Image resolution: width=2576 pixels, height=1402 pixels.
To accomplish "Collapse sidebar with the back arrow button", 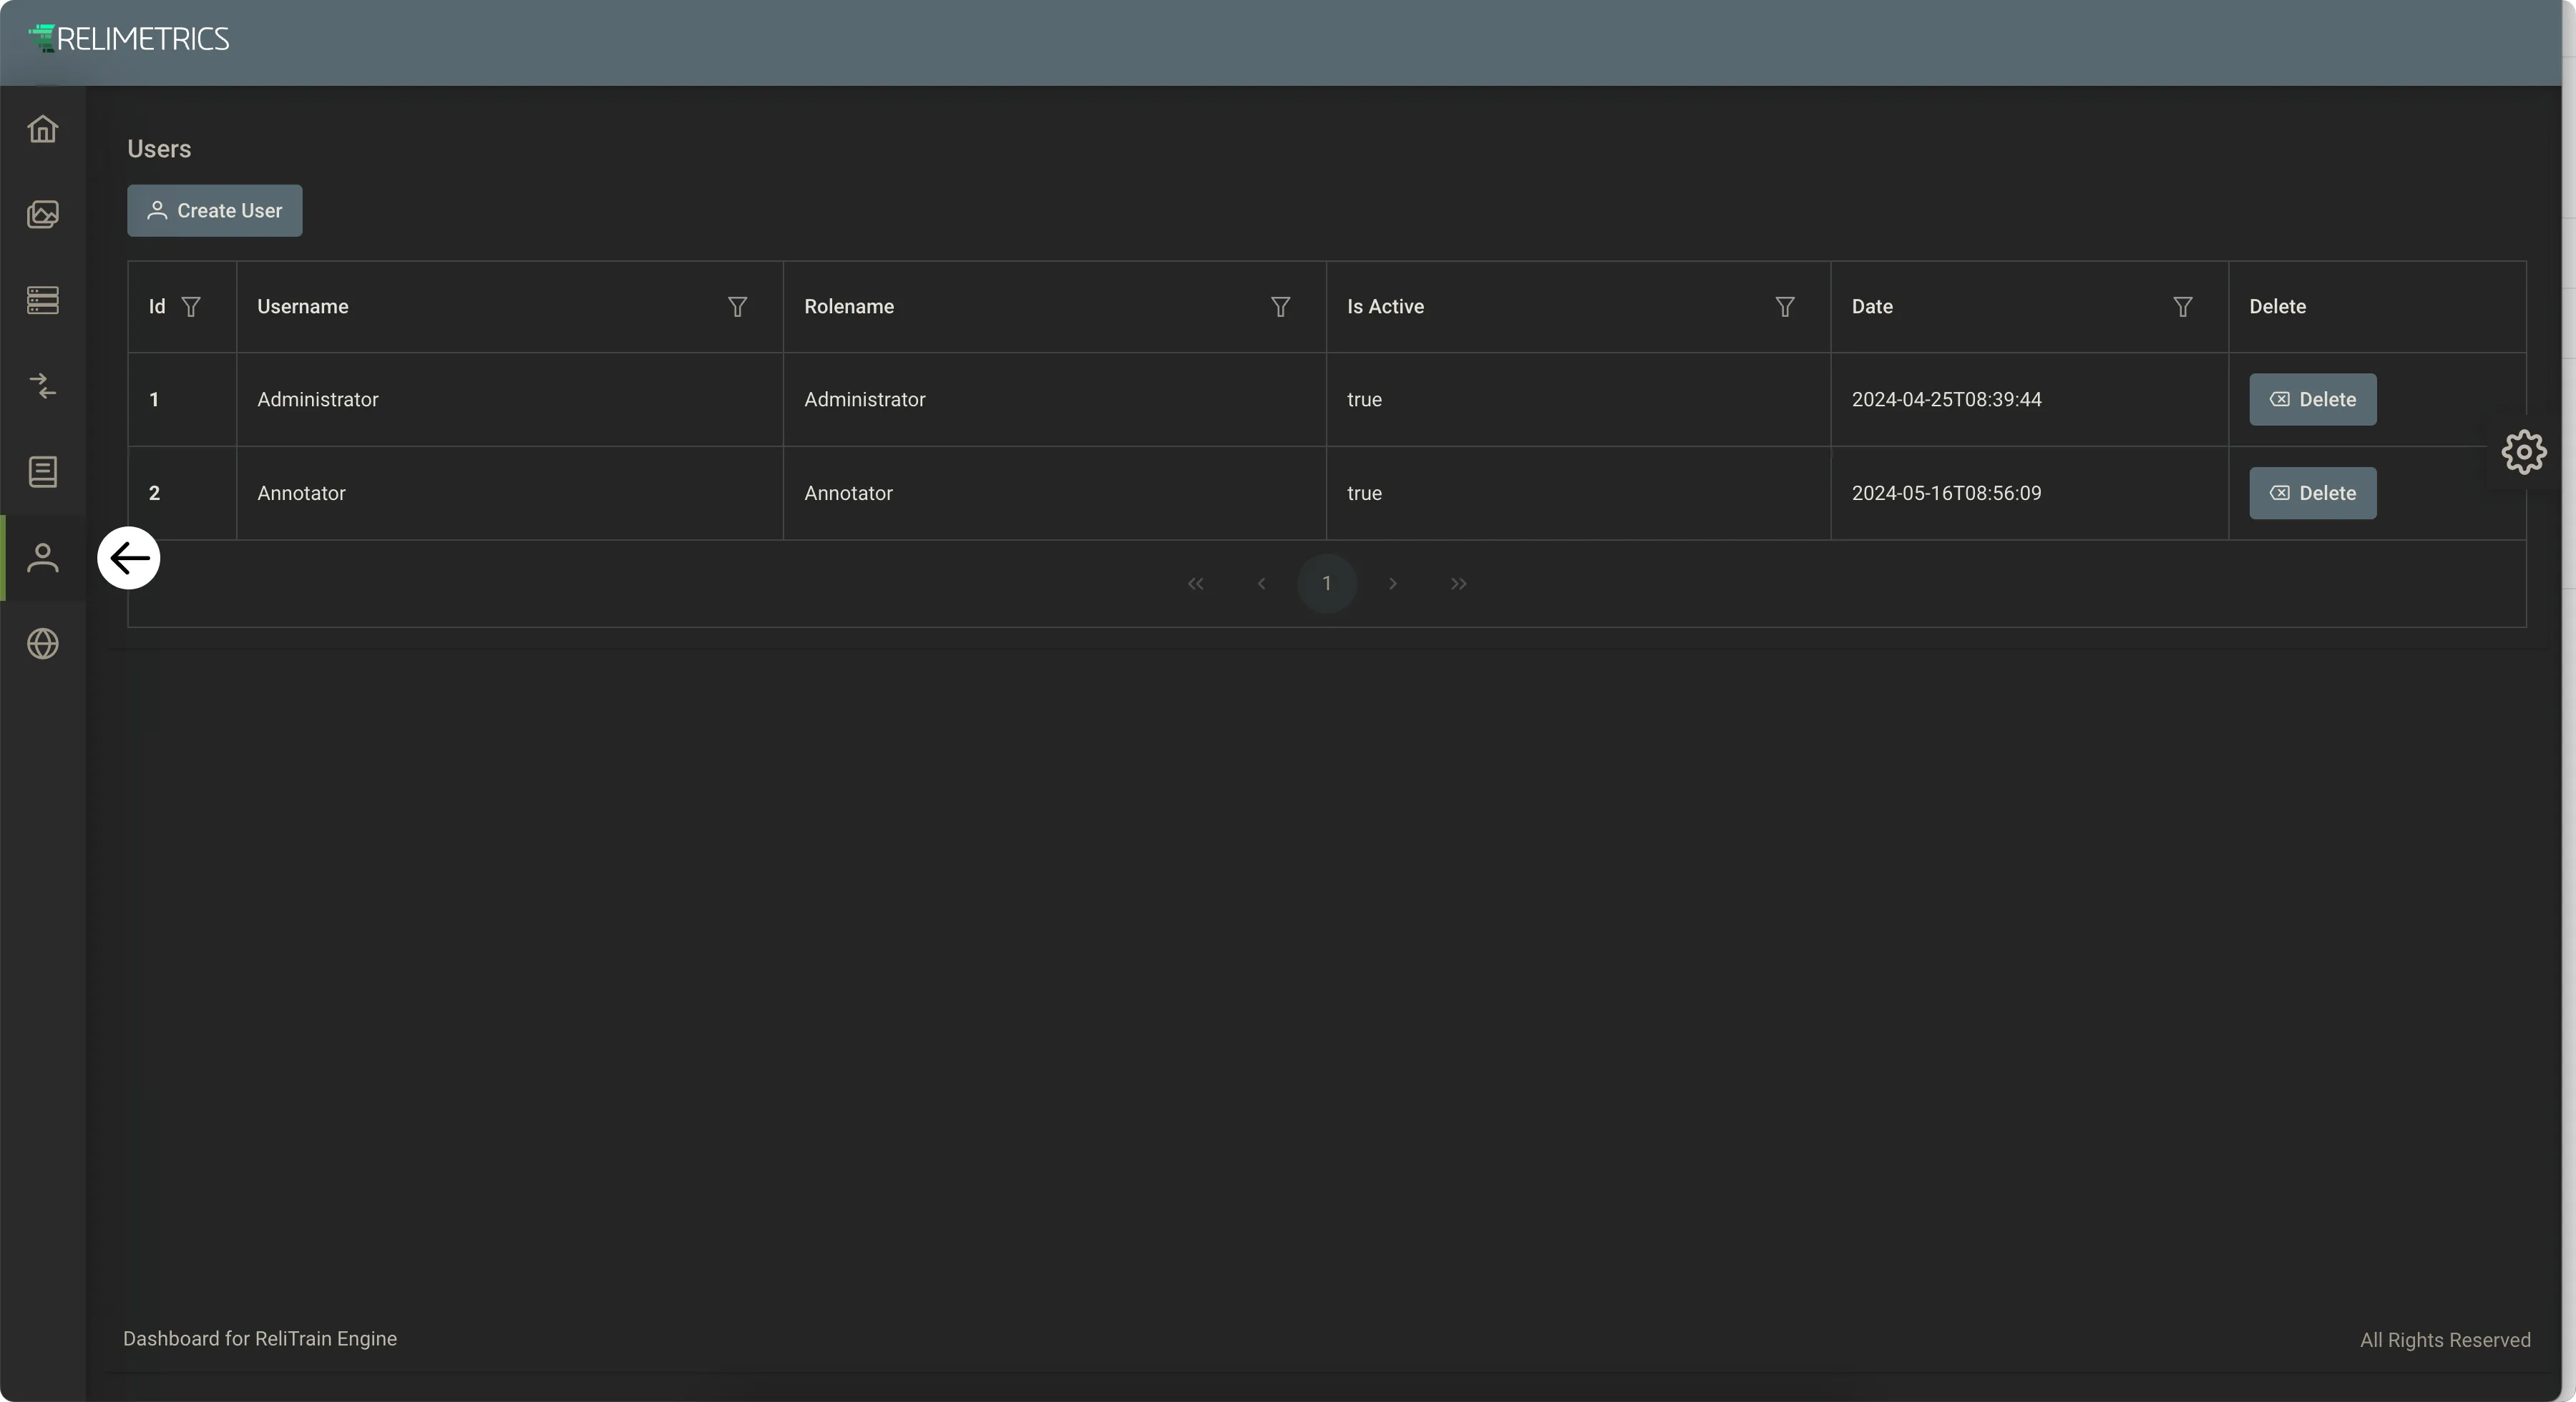I will click(129, 558).
